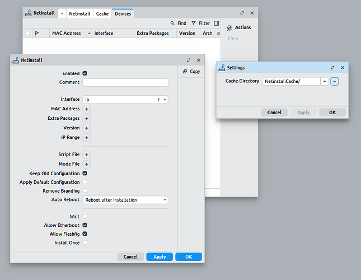Click Version column header
Screen dimensions: 361x280
pyautogui.click(x=188, y=33)
